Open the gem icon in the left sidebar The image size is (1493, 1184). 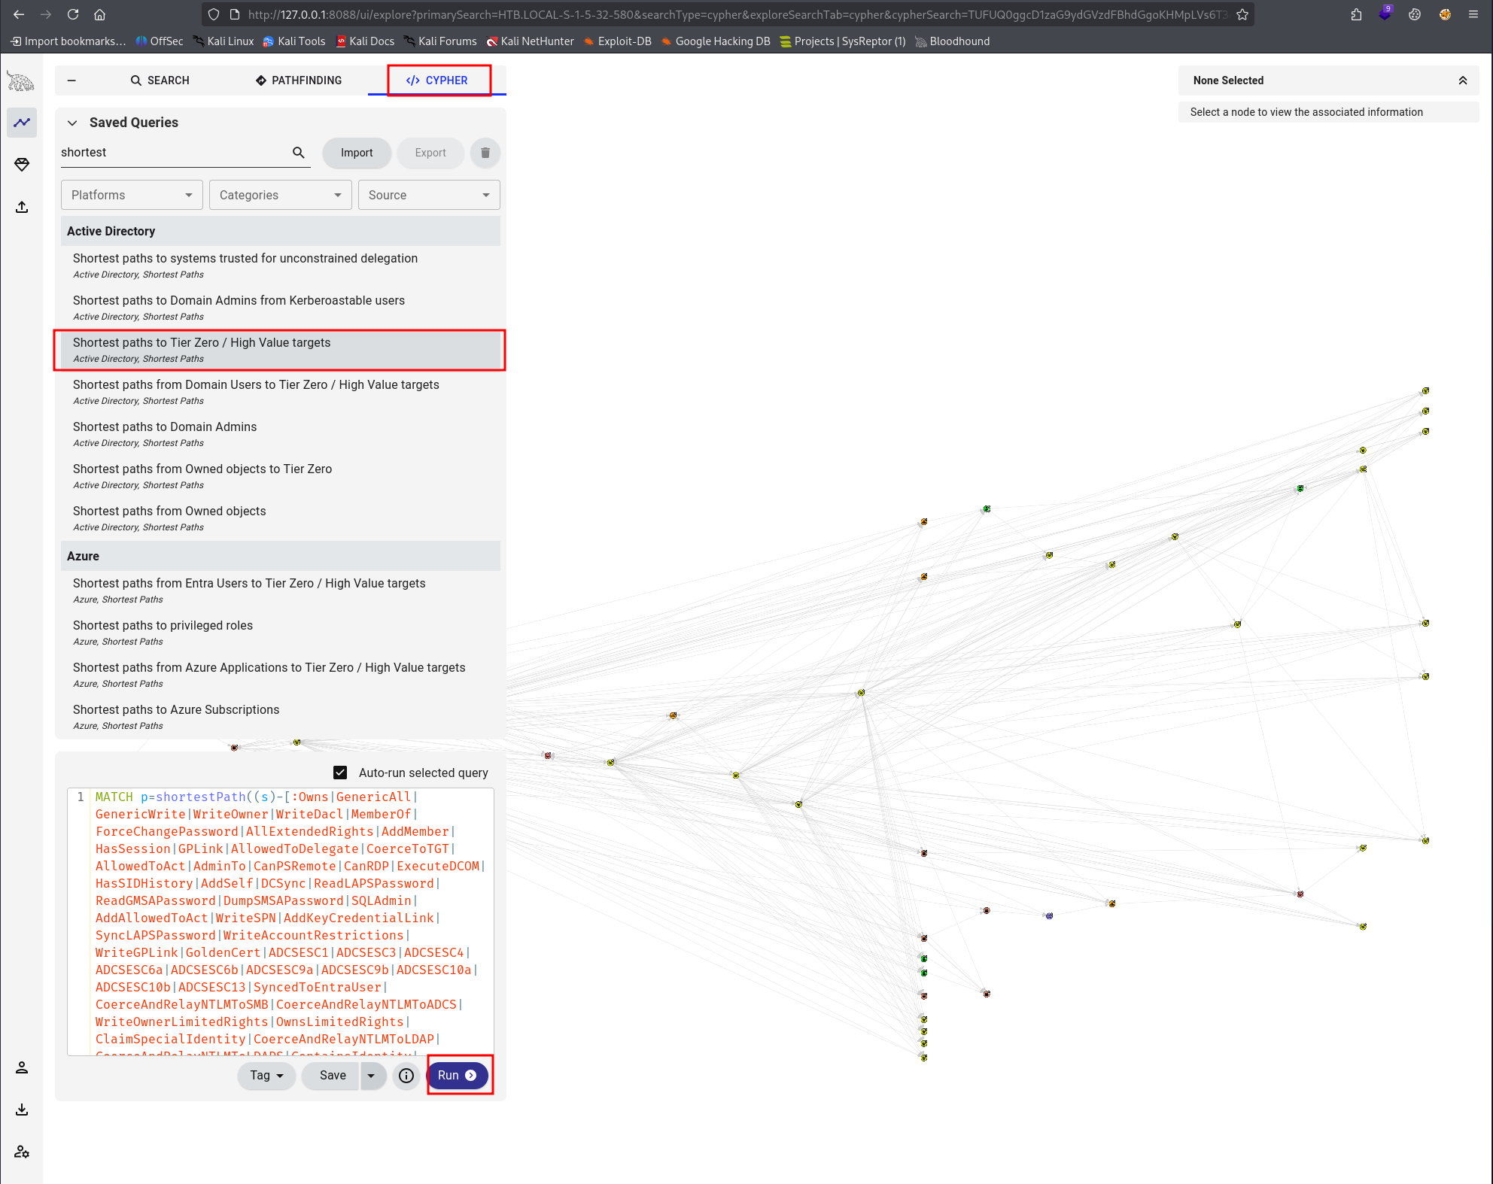(x=21, y=164)
